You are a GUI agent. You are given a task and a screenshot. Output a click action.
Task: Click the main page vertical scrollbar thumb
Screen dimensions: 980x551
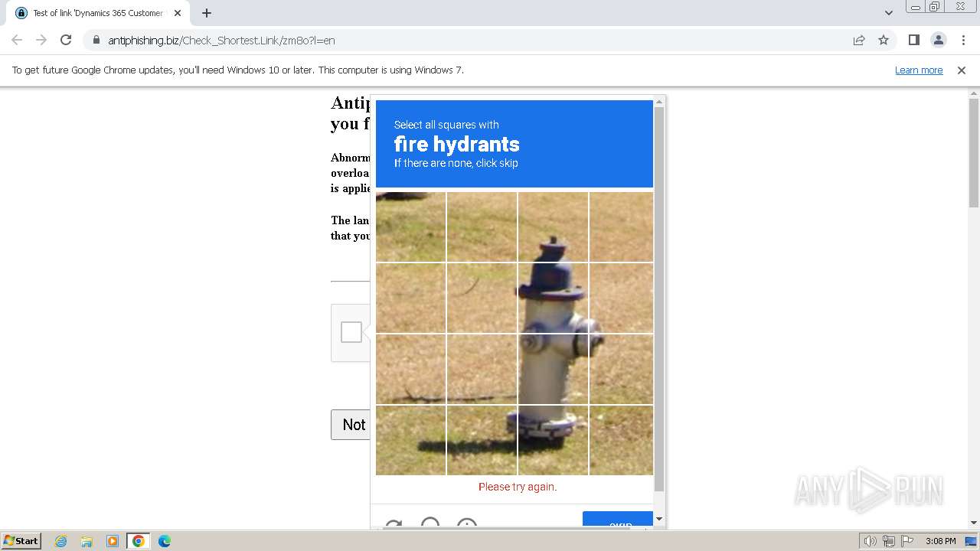(x=974, y=153)
